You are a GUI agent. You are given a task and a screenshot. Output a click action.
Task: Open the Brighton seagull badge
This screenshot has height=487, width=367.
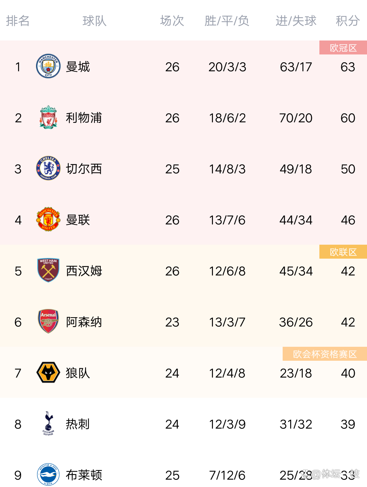[48, 474]
